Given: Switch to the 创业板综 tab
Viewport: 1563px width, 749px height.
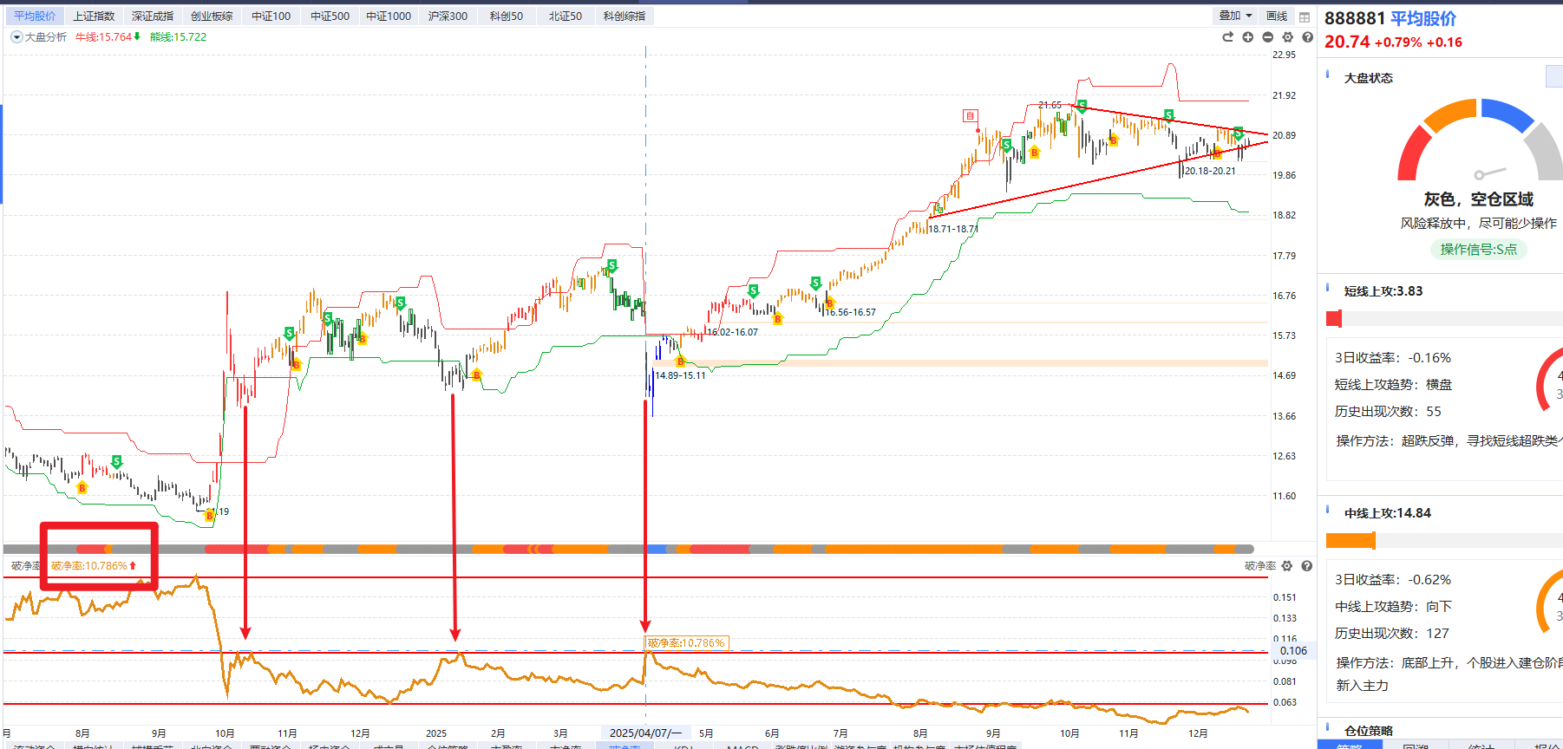Looking at the screenshot, I should click(x=212, y=16).
